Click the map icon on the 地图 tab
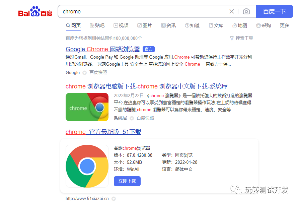 click(x=235, y=25)
